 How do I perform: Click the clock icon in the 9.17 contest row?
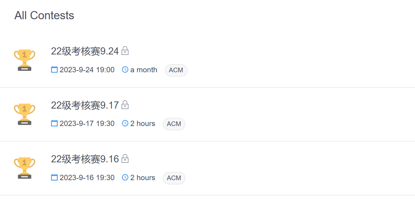click(125, 124)
